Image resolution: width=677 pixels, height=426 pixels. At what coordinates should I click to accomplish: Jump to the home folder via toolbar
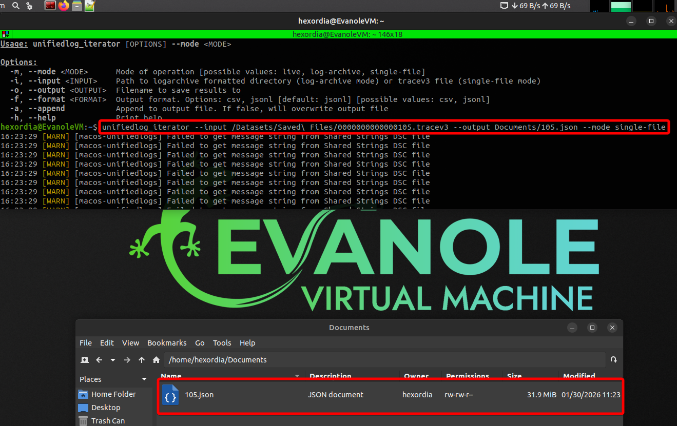[156, 360]
